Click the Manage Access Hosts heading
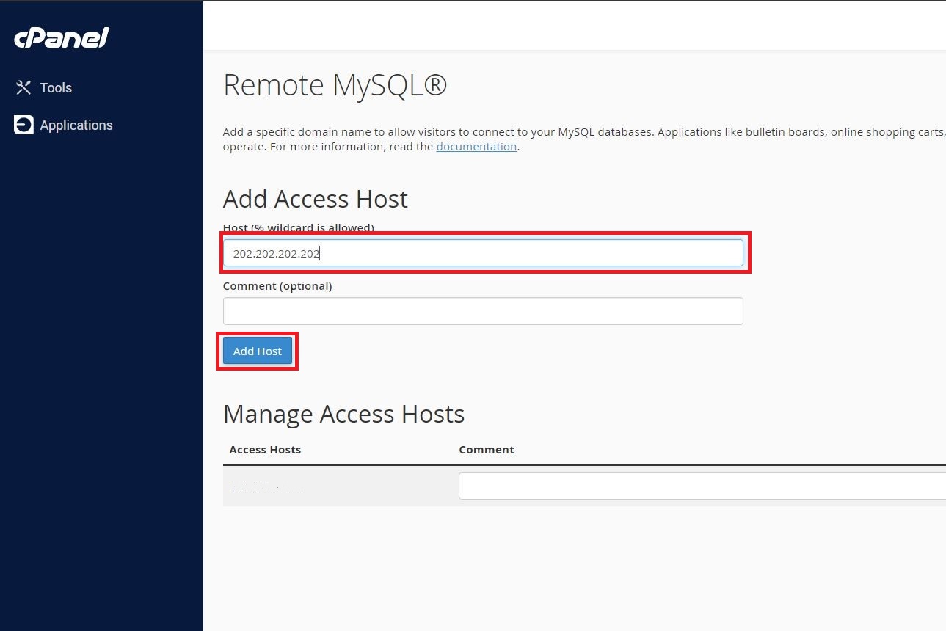The height and width of the screenshot is (631, 946). pos(343,414)
